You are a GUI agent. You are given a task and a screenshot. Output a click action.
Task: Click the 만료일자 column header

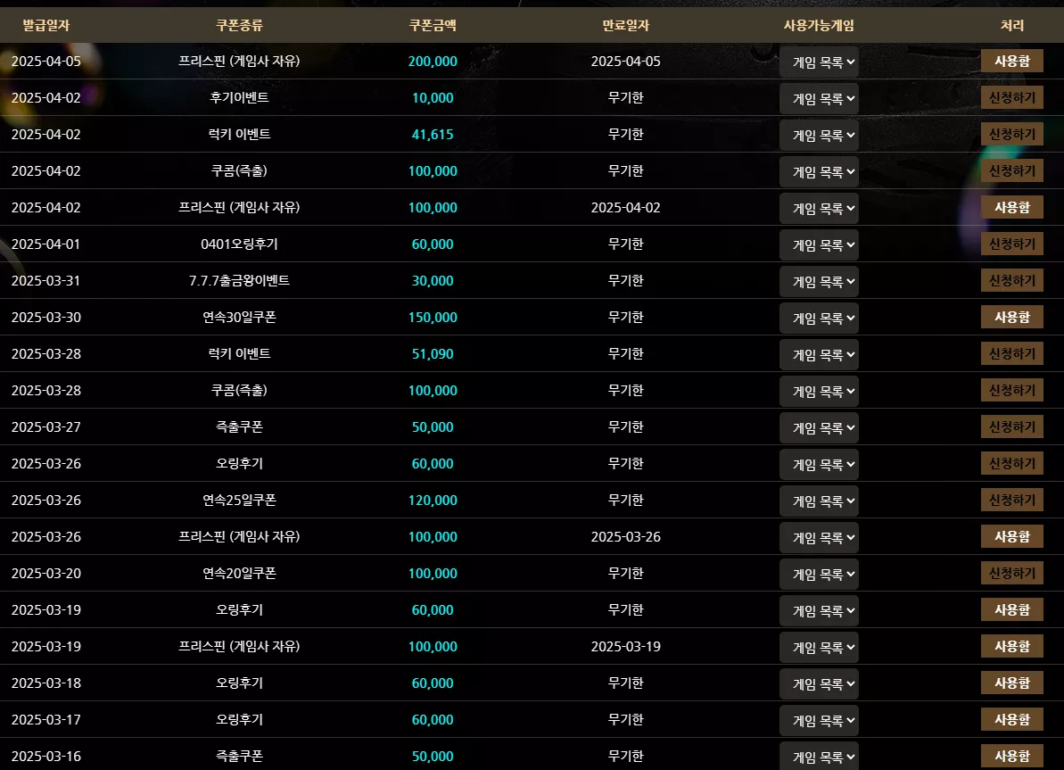point(625,25)
